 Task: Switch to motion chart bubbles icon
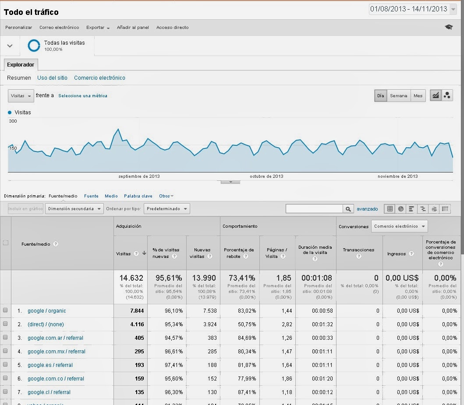click(447, 95)
